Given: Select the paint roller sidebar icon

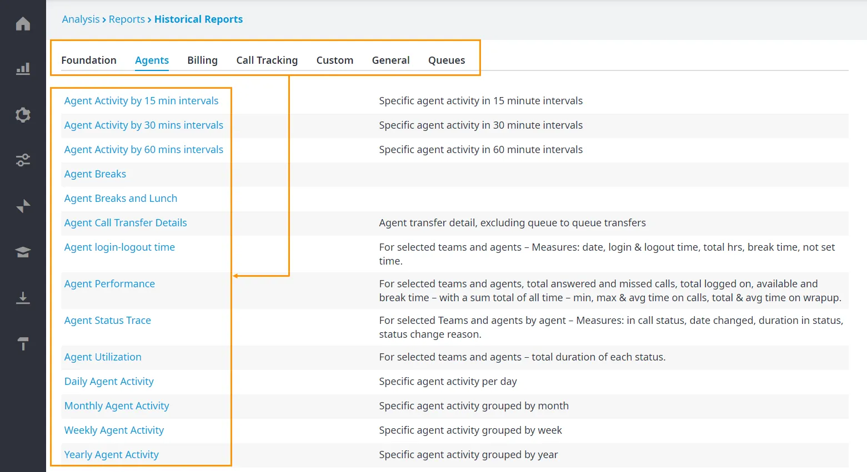Looking at the screenshot, I should 23,344.
